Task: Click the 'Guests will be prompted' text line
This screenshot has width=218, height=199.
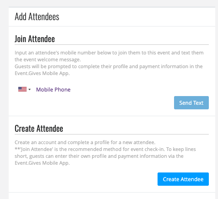Action: point(109,66)
